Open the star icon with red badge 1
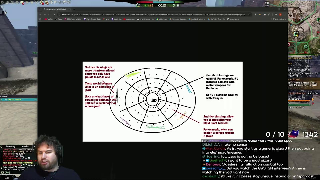 coord(41,3)
